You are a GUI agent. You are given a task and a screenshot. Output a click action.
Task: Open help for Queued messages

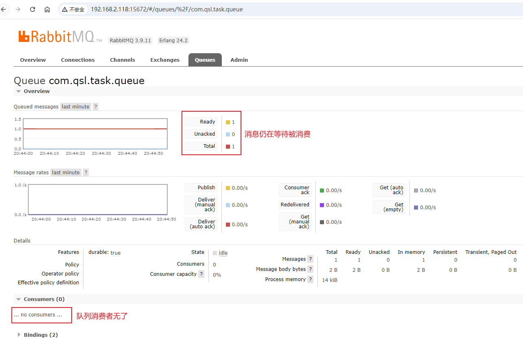point(96,107)
